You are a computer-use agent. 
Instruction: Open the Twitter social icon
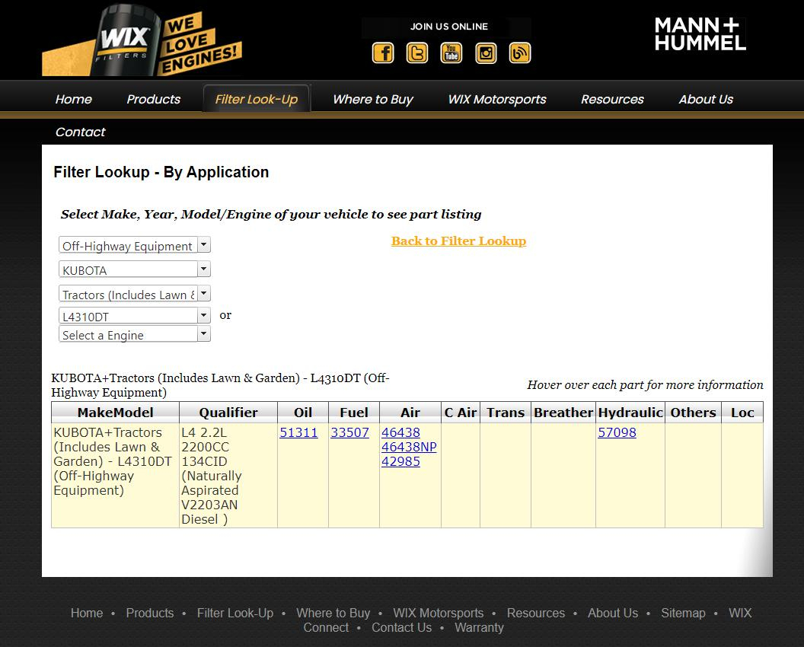click(x=417, y=53)
